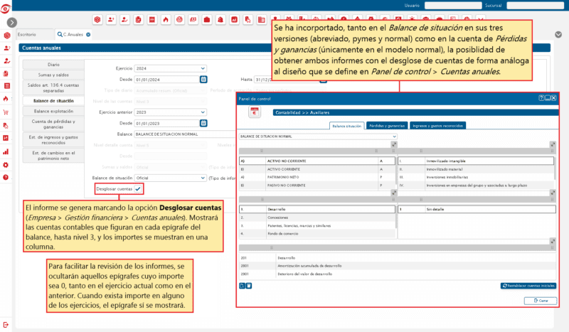Click the flame icon in top toolbar
569x332 pixels.
[x=166, y=20]
